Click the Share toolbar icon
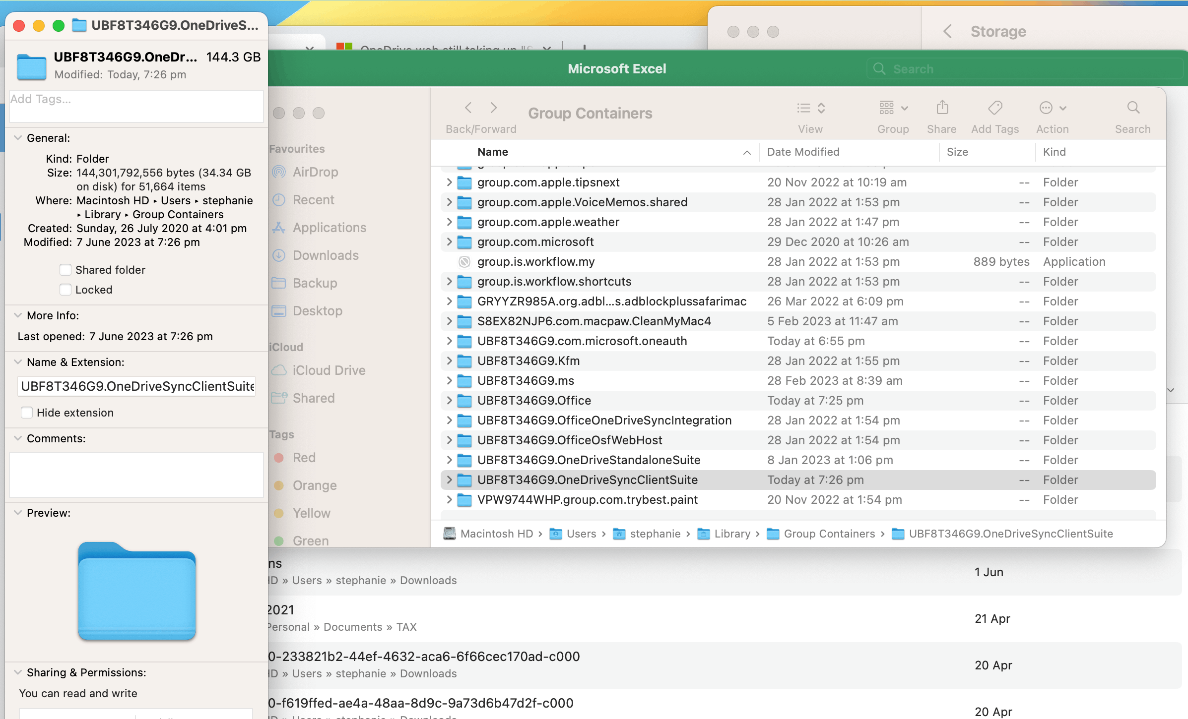 [942, 108]
